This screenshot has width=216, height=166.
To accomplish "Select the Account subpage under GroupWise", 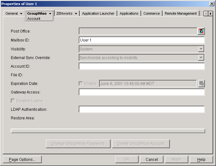I will tap(34, 19).
